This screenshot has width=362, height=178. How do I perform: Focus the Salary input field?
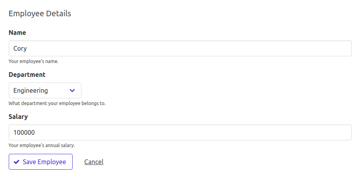(180, 132)
